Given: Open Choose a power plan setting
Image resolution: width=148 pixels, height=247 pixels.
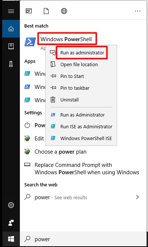Looking at the screenshot, I should tap(60, 152).
